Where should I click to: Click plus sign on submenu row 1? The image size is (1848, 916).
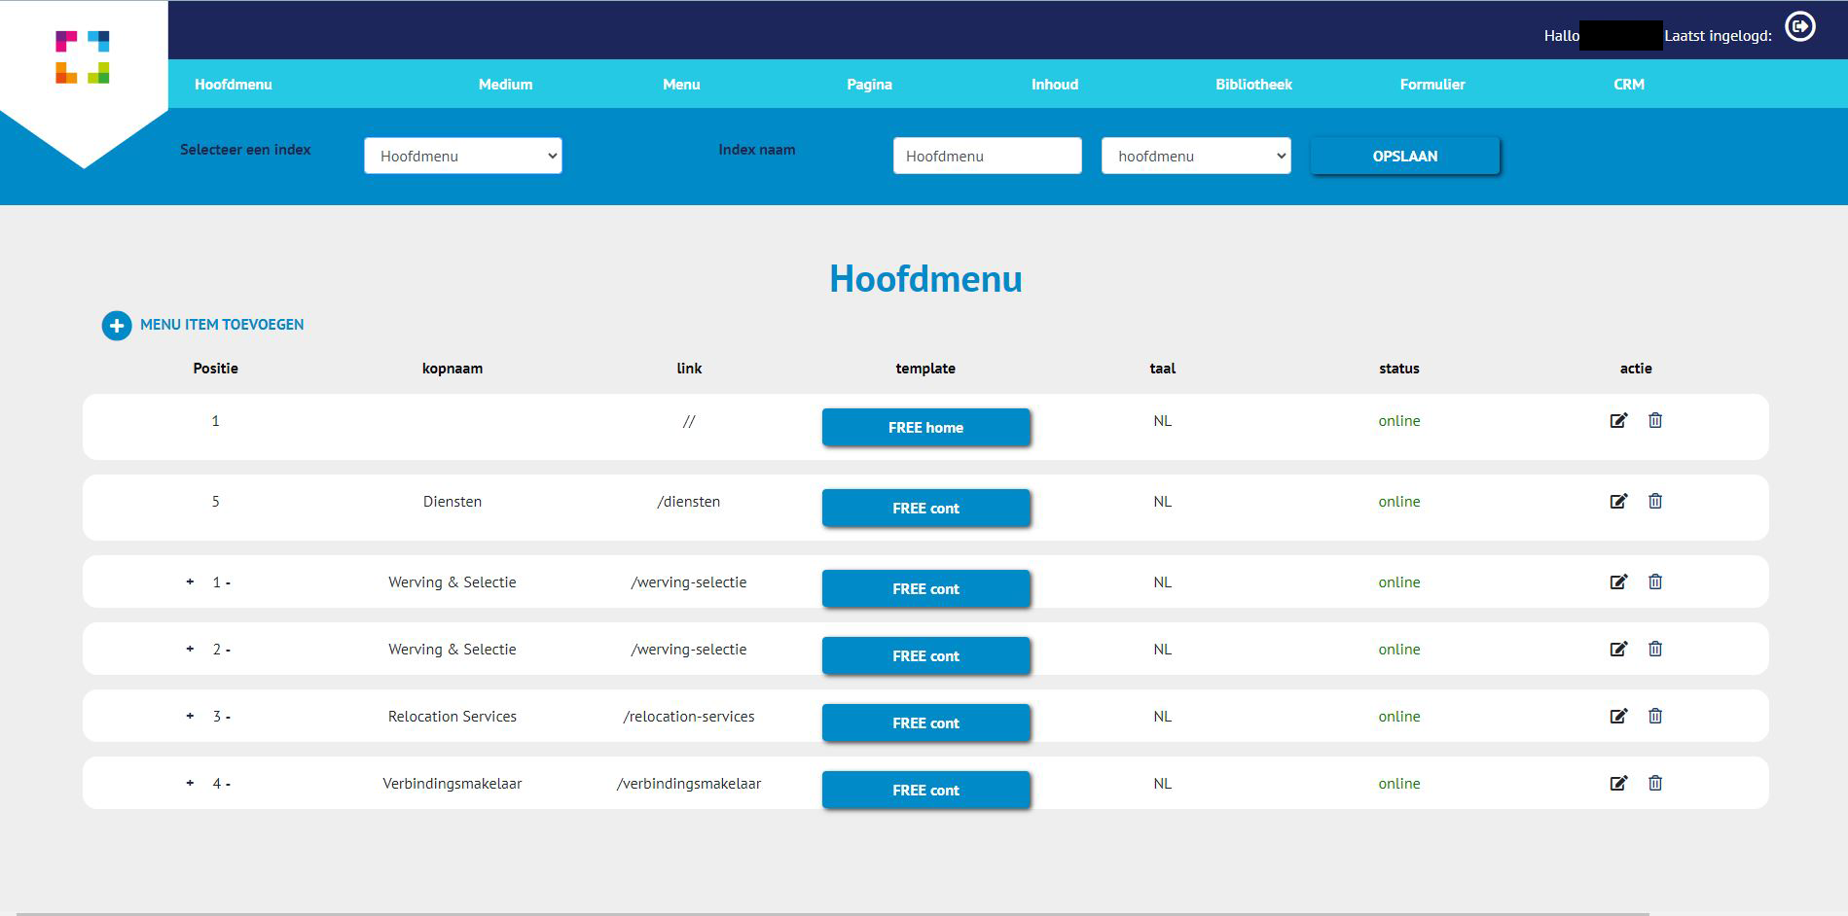click(x=190, y=581)
